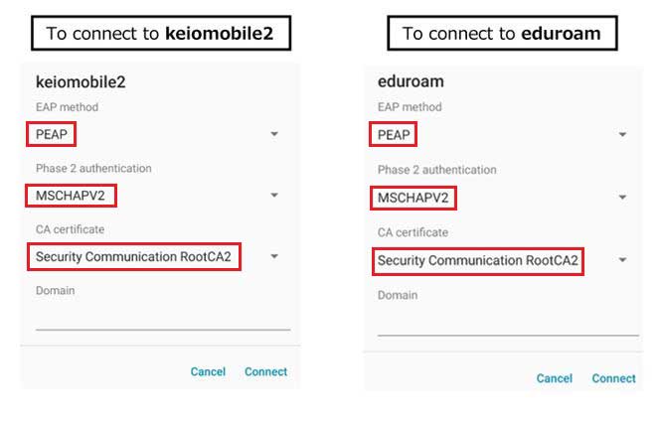Open CA certificate dropdown arrow for eduroam
The width and height of the screenshot is (662, 425).
[x=622, y=260]
